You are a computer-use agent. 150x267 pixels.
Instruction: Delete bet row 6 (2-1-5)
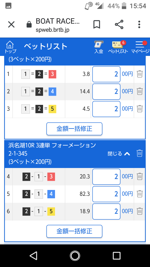(x=140, y=211)
